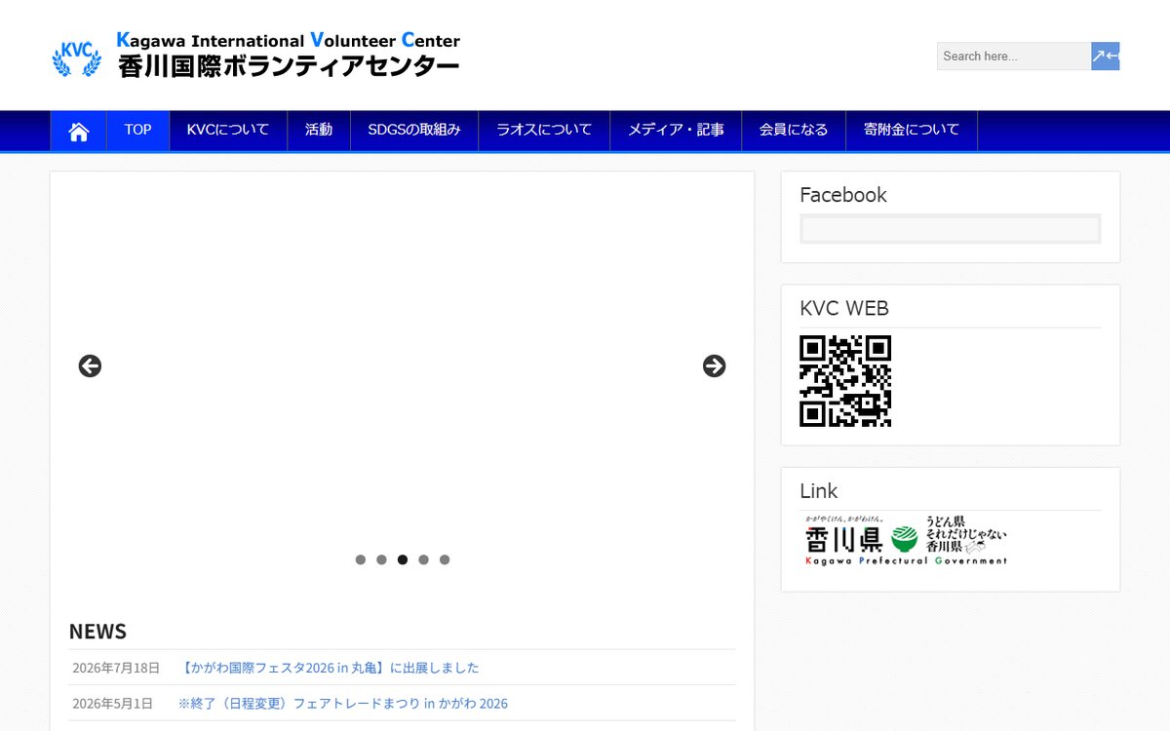Image resolution: width=1170 pixels, height=731 pixels.
Task: Click the Facebook widget box
Action: pyautogui.click(x=951, y=229)
